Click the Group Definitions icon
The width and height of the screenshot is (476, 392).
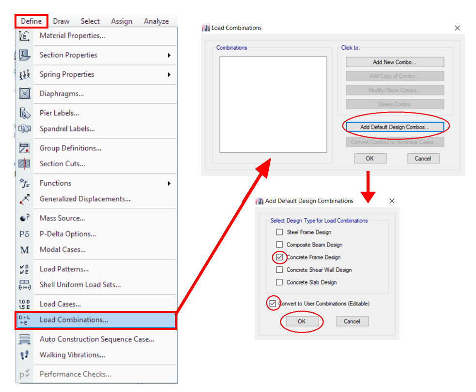[x=25, y=148]
